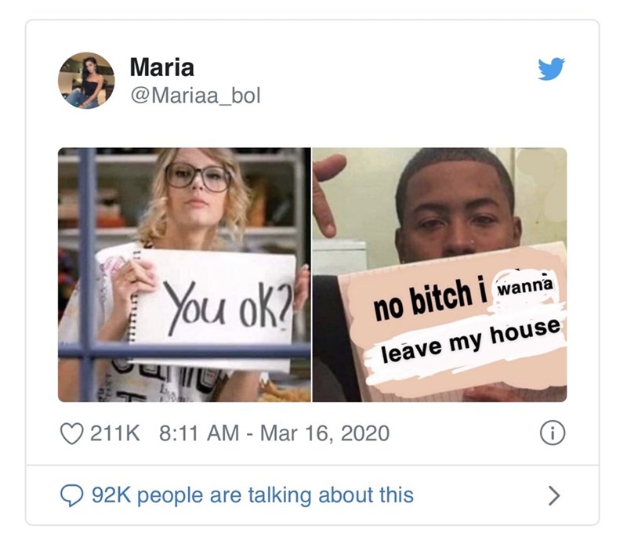This screenshot has width=627, height=536.
Task: Click the display name Maria
Action: tap(162, 67)
